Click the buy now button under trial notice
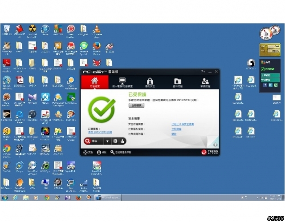 click(x=137, y=105)
